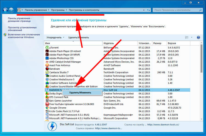Select the Creative Sound Blaster Properties x64 Edition row
Viewport: 206px width, 136px height.
coord(117,86)
